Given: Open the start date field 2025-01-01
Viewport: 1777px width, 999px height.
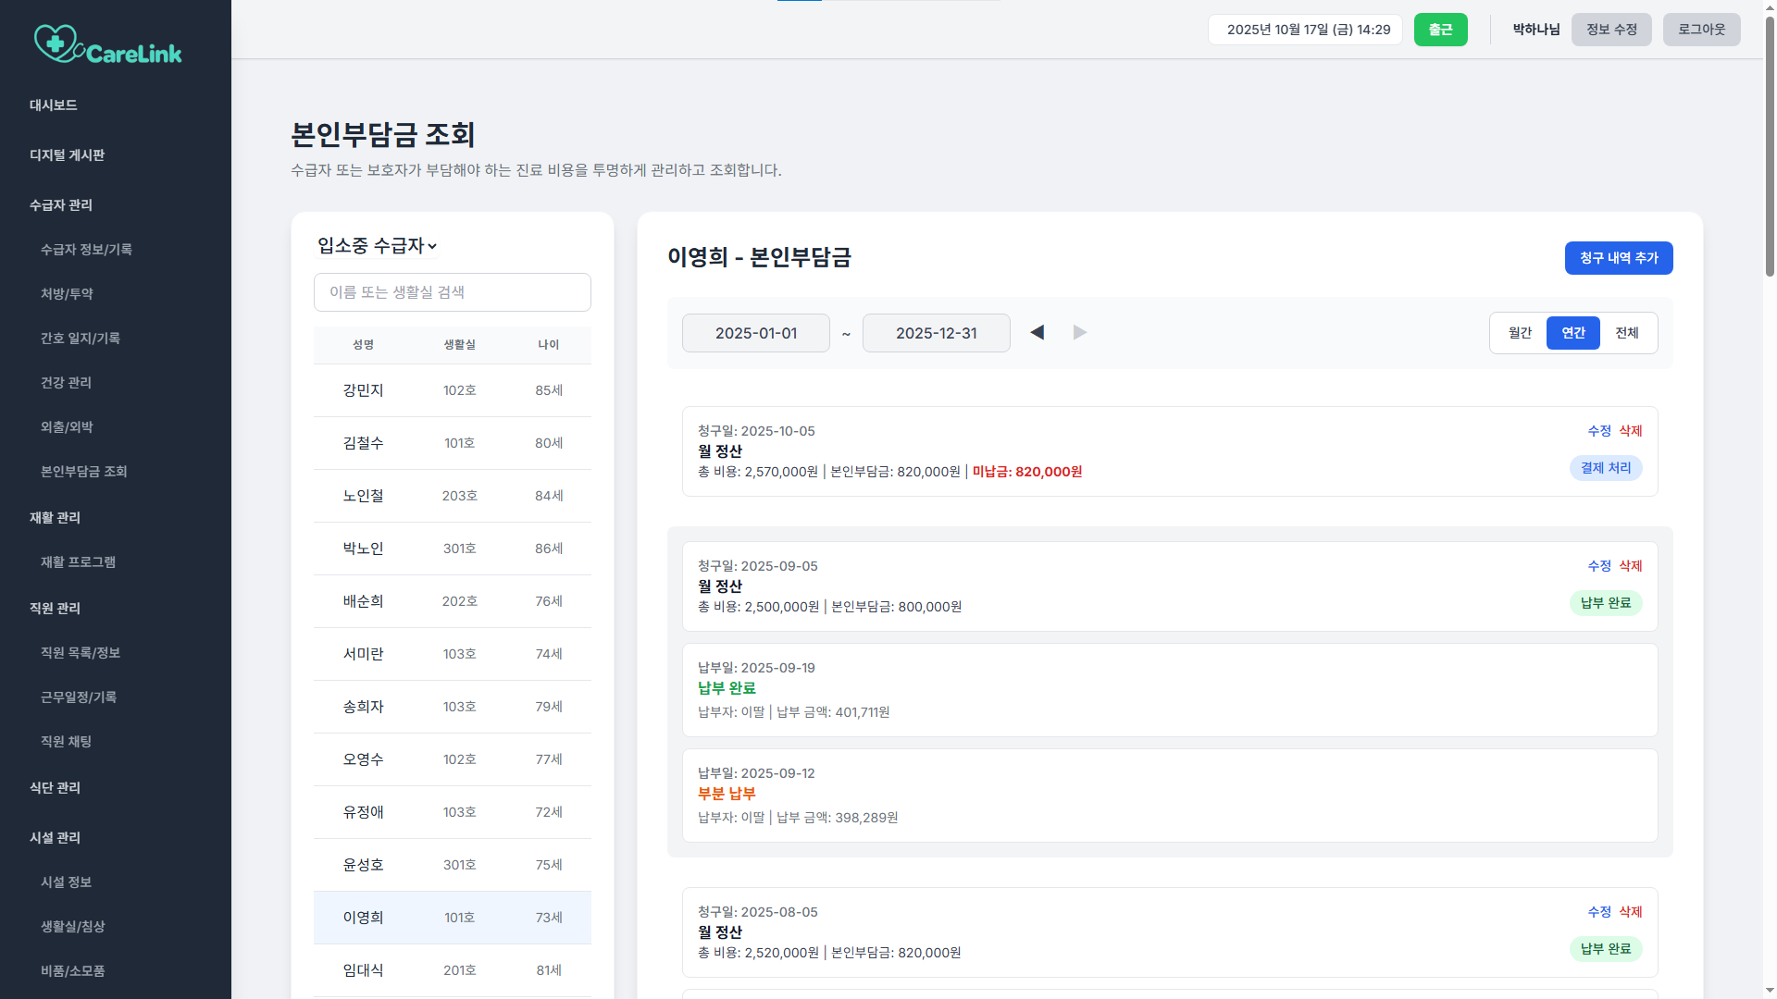Looking at the screenshot, I should pos(756,333).
